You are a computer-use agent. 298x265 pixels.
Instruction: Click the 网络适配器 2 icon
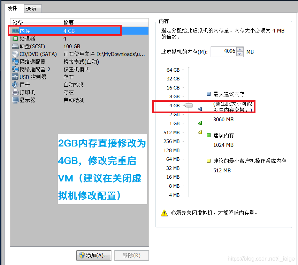[x=15, y=69]
